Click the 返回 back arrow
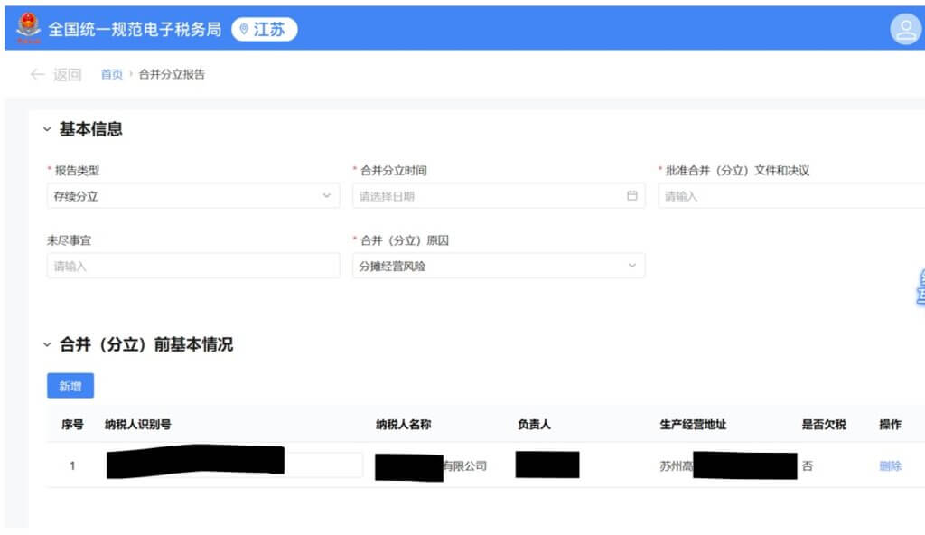The image size is (925, 535). pos(38,75)
